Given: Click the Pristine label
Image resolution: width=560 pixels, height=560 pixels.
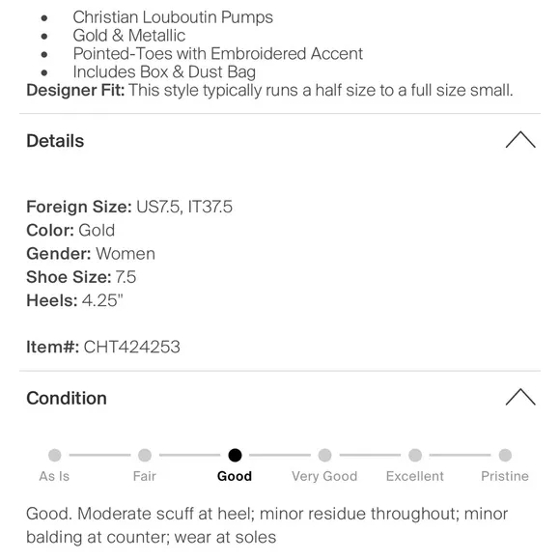Looking at the screenshot, I should tap(505, 476).
